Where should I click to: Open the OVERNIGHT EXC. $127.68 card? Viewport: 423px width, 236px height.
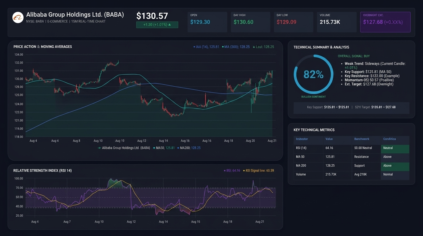385,22
